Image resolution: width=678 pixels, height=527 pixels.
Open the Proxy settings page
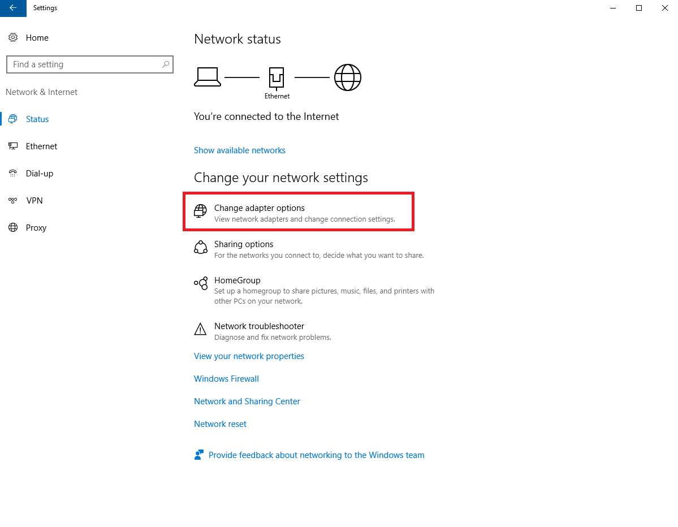[x=36, y=227]
